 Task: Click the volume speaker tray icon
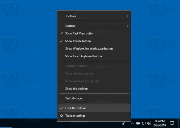pos(149,123)
